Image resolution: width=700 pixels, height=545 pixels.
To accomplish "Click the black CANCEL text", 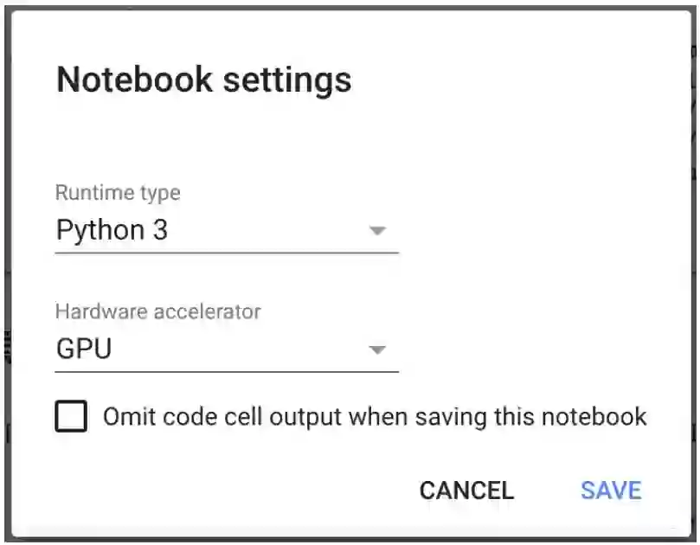I will point(466,490).
